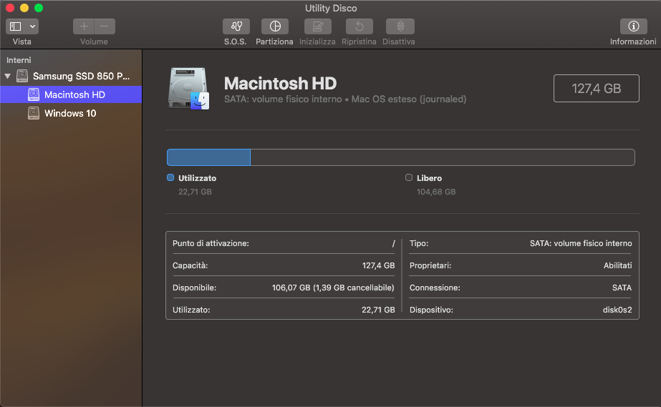The height and width of the screenshot is (407, 661).
Task: Click the 'Punto di attivazione:' row
Action: click(284, 243)
